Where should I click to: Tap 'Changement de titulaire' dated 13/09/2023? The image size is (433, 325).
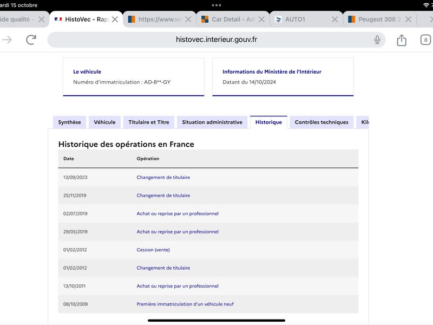click(x=163, y=178)
